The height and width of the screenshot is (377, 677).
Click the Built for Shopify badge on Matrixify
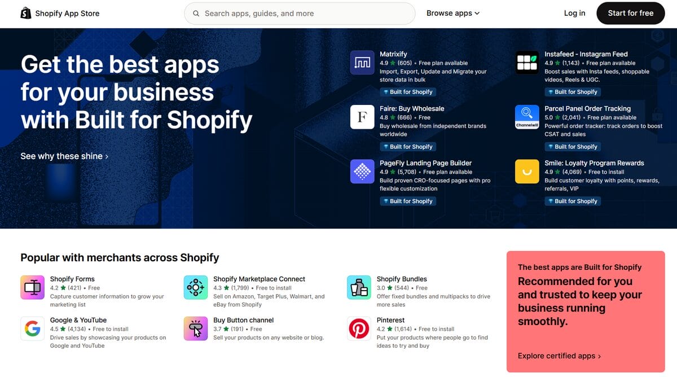408,91
